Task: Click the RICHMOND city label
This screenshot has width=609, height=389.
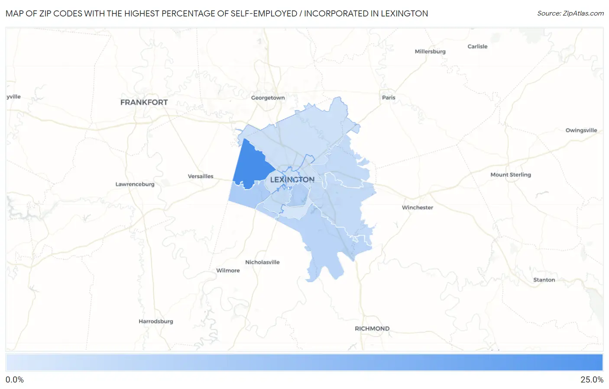Action: click(372, 328)
